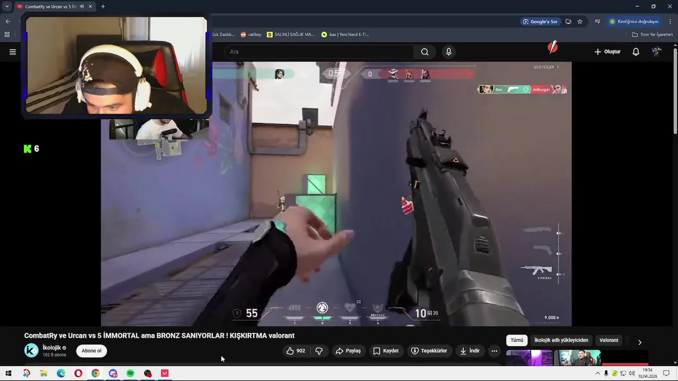Focus the Ara search field
Screen dimensions: 678x381
point(318,52)
